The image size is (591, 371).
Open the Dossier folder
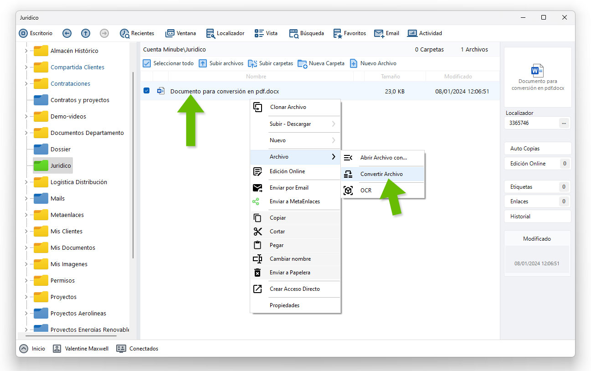[x=52, y=149]
